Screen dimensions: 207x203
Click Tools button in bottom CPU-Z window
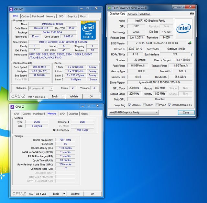pyautogui.click(x=56, y=194)
